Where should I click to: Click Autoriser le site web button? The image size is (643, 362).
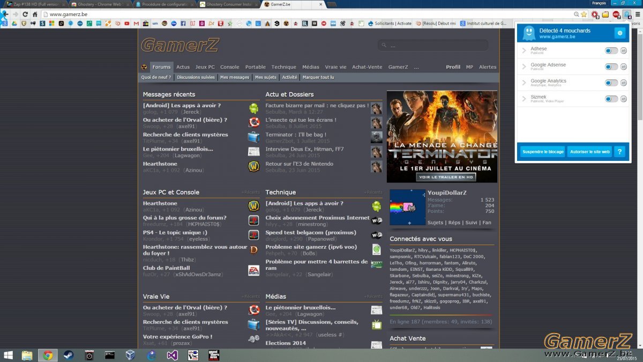pyautogui.click(x=589, y=152)
